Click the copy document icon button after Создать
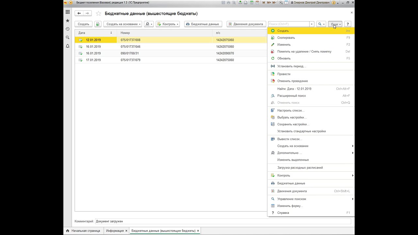The image size is (418, 235). (98, 24)
